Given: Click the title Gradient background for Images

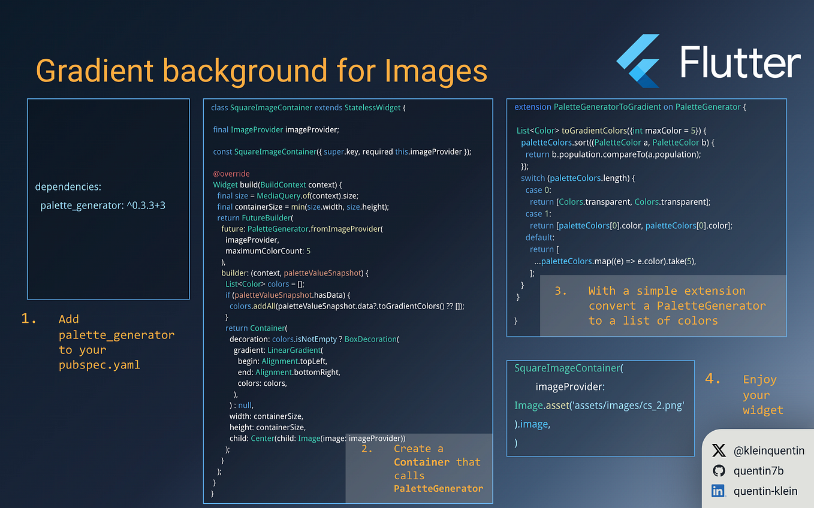Looking at the screenshot, I should click(261, 70).
